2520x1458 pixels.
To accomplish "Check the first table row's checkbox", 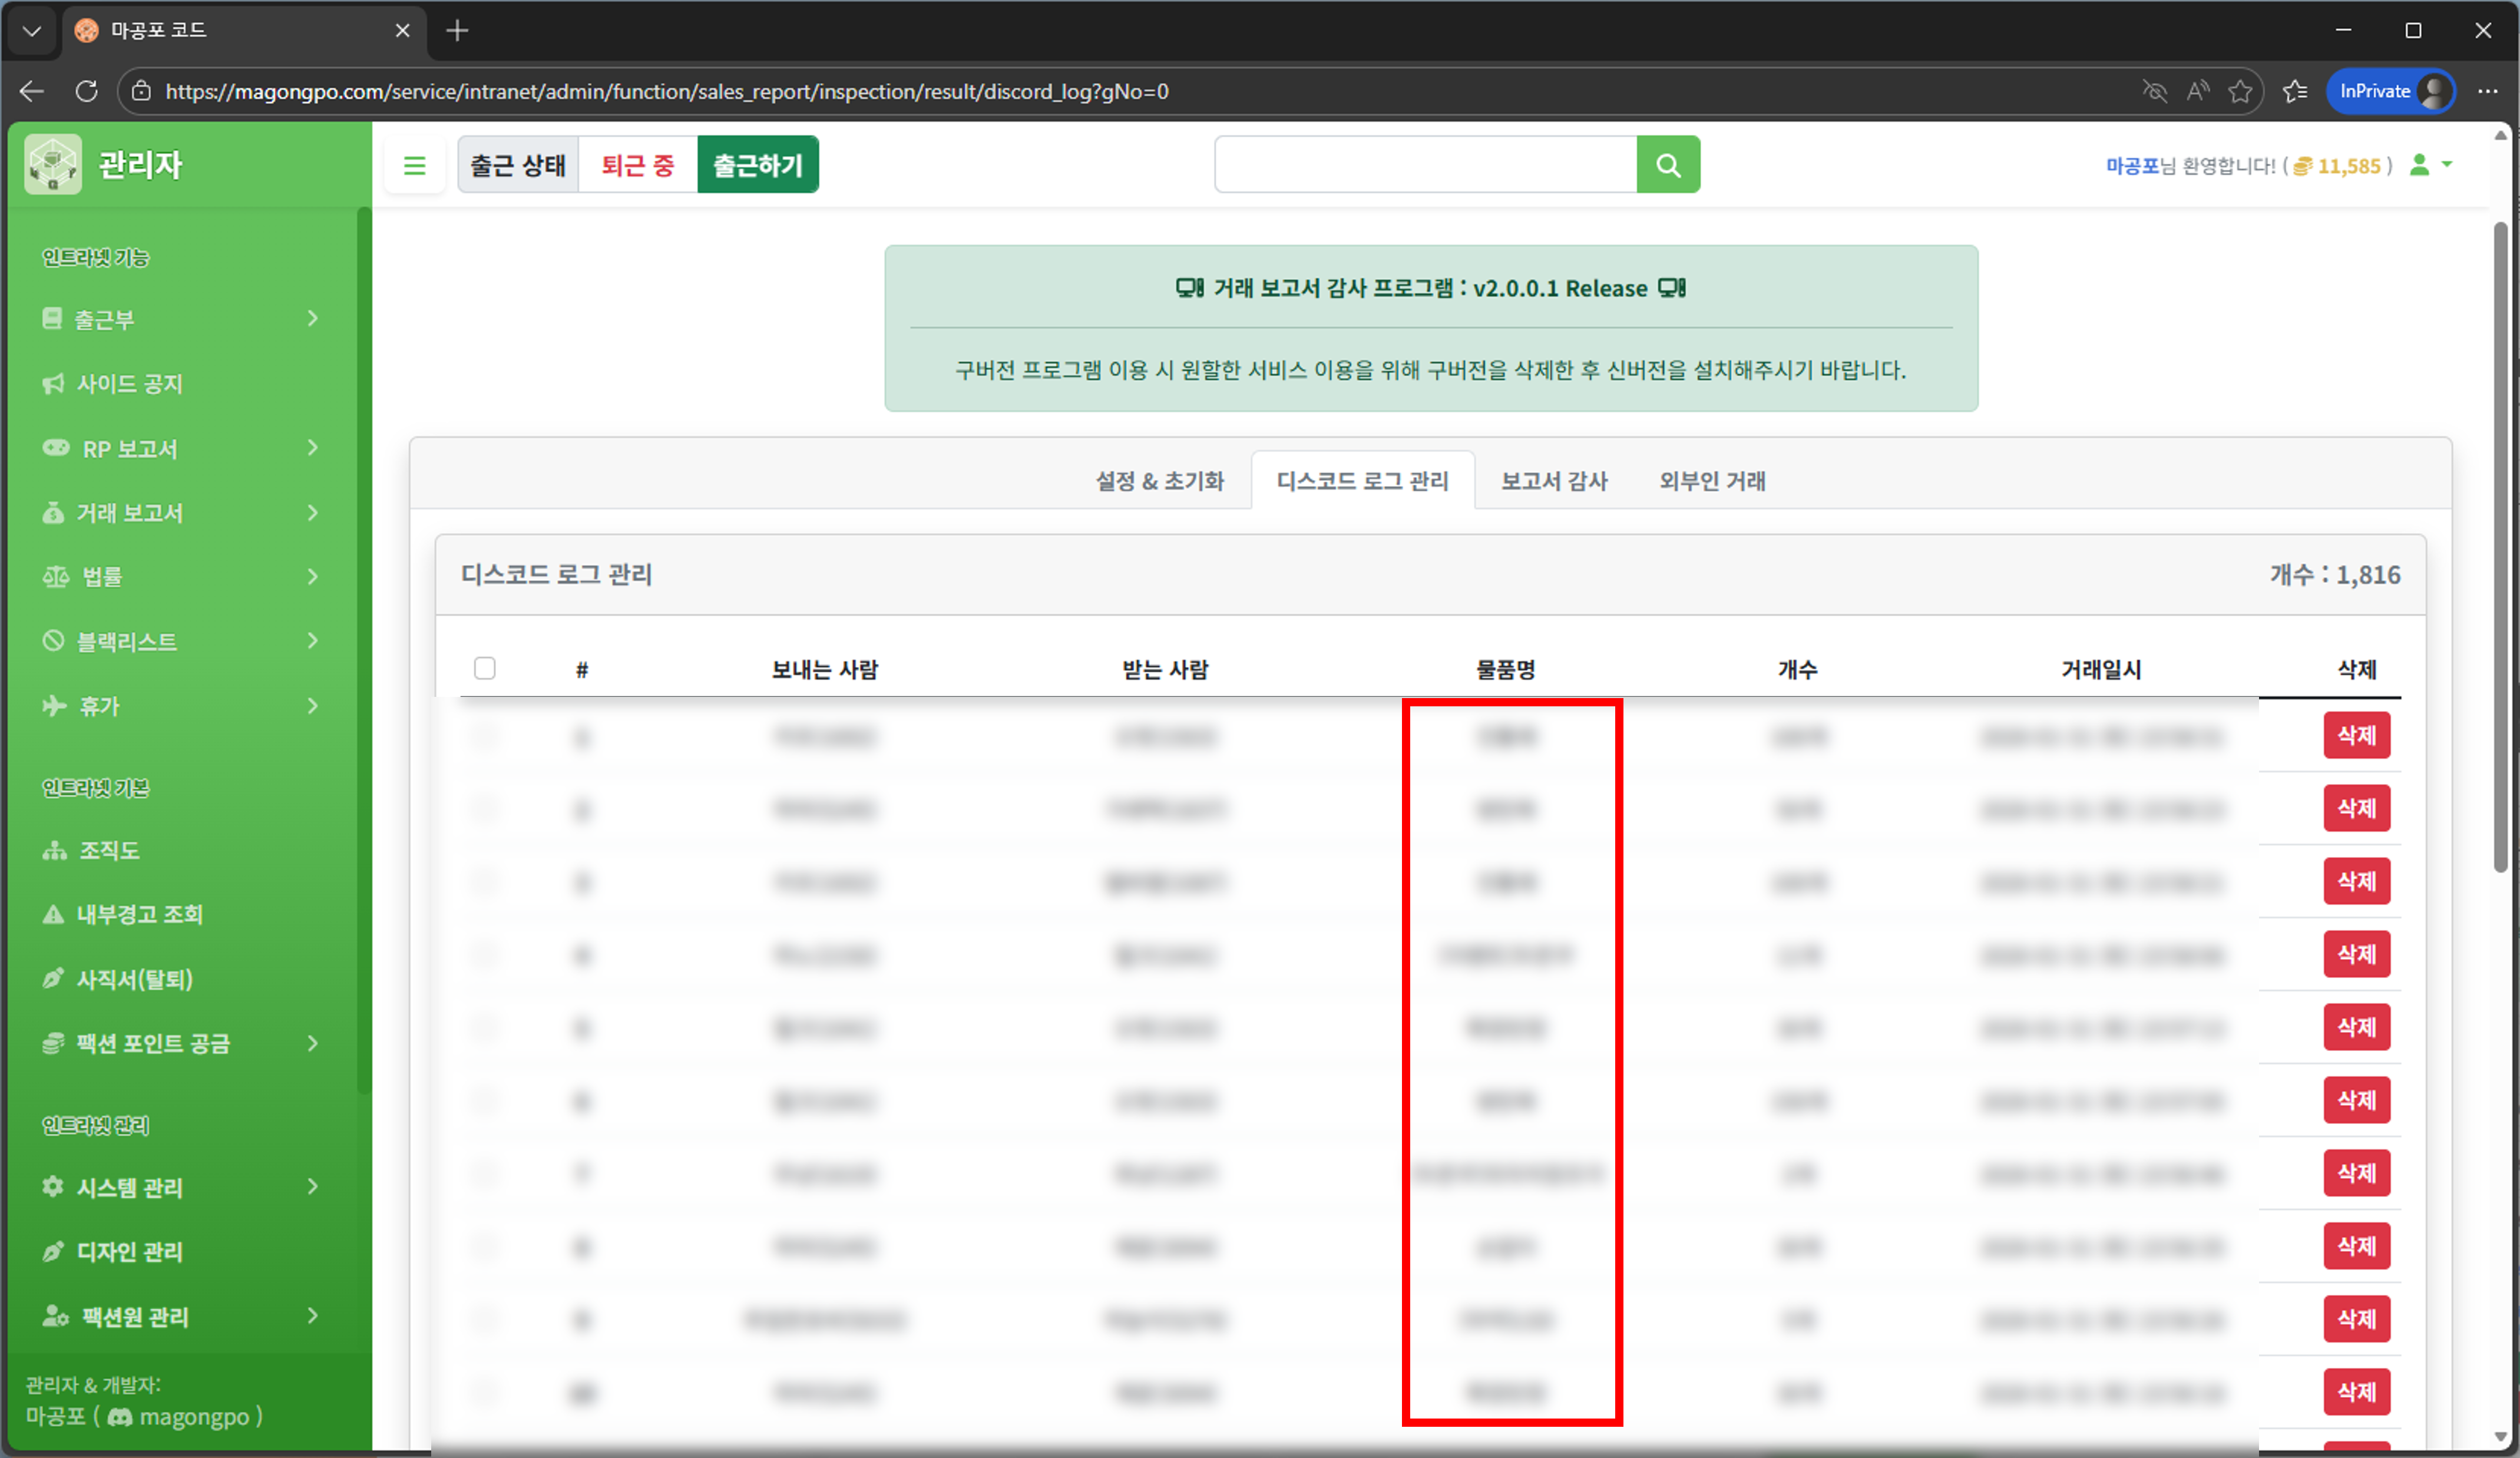I will tap(486, 737).
